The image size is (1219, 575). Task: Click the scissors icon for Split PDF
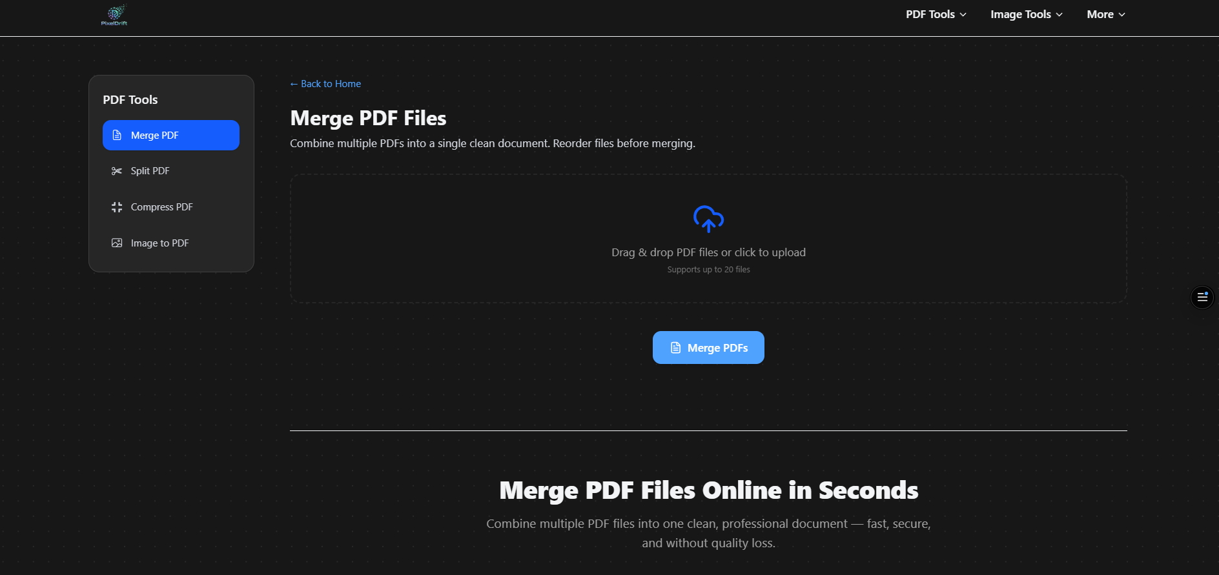click(117, 171)
